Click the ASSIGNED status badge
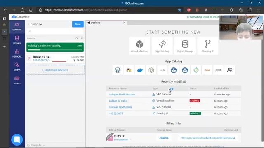 pyautogui.click(x=195, y=113)
